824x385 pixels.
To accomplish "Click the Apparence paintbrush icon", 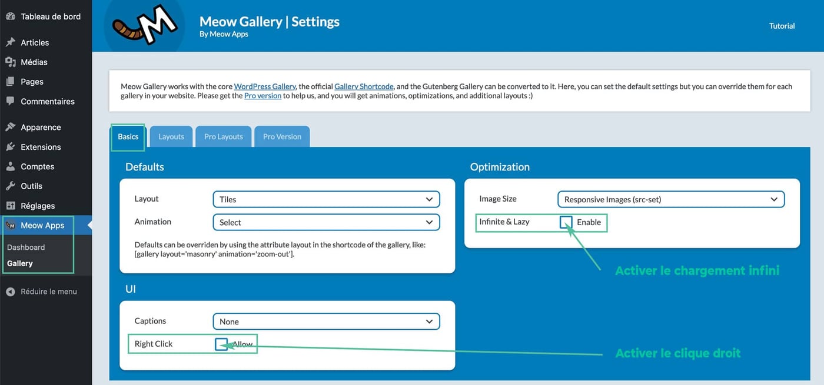I will (x=10, y=127).
